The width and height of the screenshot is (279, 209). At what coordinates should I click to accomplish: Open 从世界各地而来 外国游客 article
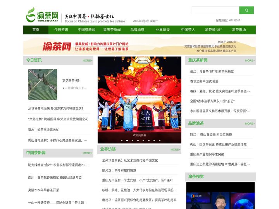pos(55,108)
